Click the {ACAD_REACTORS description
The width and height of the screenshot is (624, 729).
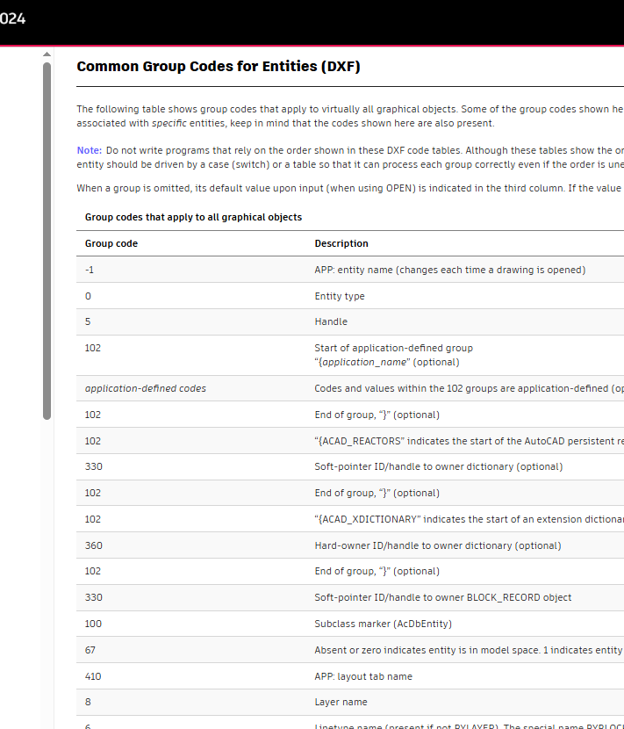470,441
